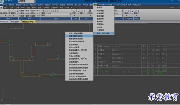Open the 文件(F) menu

pyautogui.click(x=5, y=5)
